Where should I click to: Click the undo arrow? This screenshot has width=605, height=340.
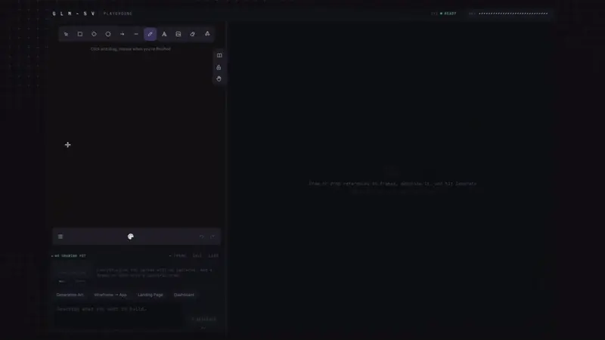tap(201, 236)
